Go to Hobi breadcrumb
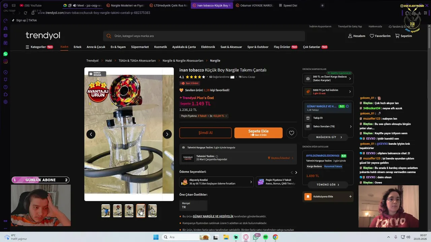431x242 pixels. (108, 61)
